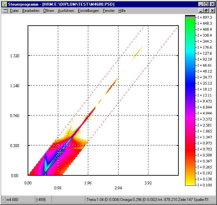Click the x-axis label 1.96

(x=88, y=183)
